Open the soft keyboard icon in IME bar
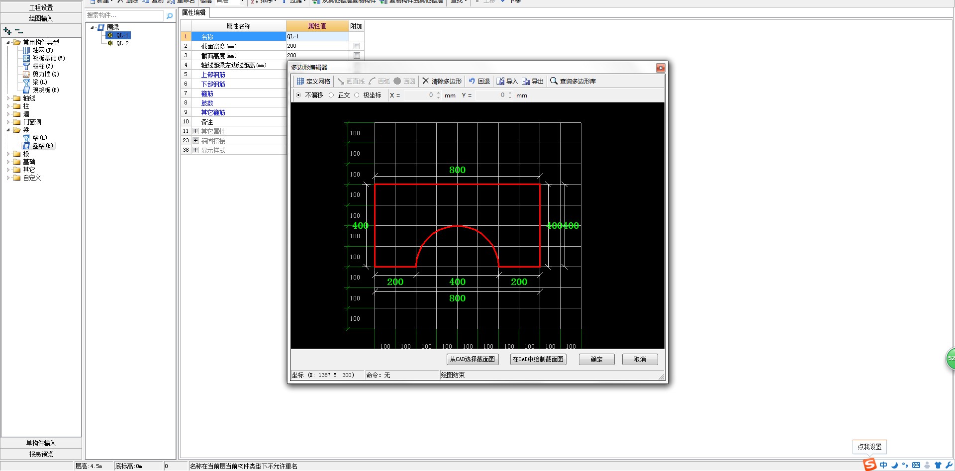 click(x=916, y=466)
